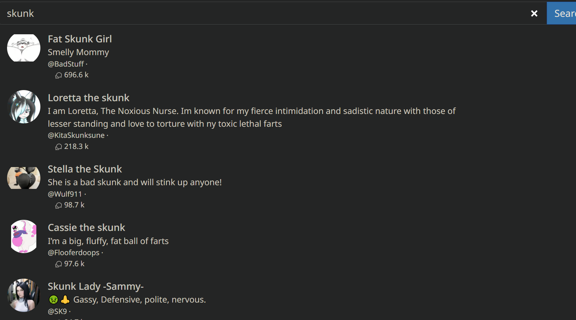Click the blue Search button
Screen dimensions: 576x320
point(562,13)
